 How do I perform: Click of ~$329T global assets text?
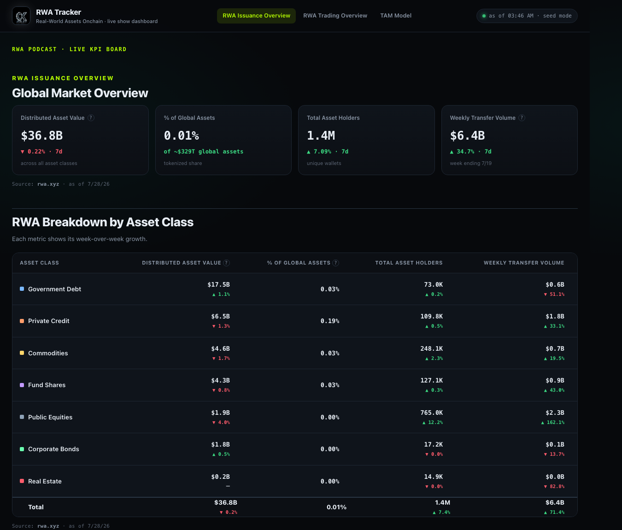tap(204, 152)
